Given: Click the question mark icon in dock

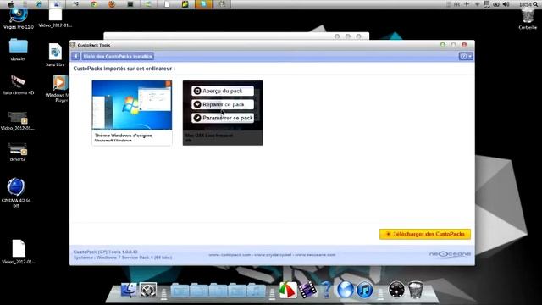Looking at the screenshot, I should pos(326,290).
